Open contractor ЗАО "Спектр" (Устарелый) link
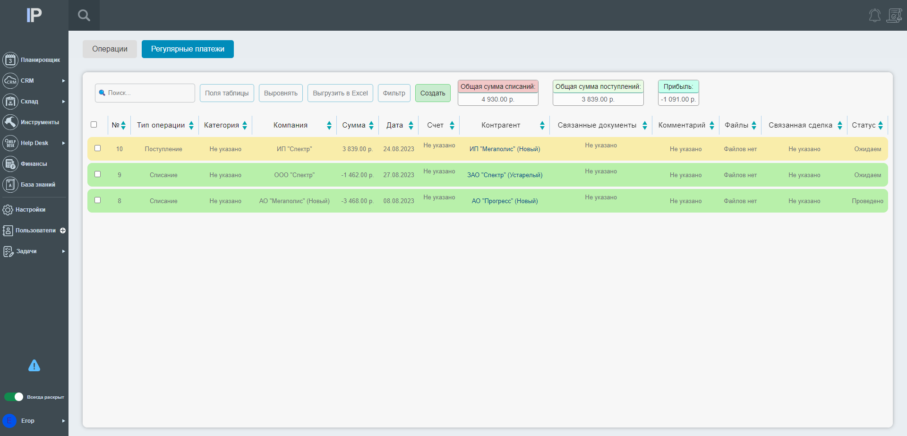 (x=505, y=175)
